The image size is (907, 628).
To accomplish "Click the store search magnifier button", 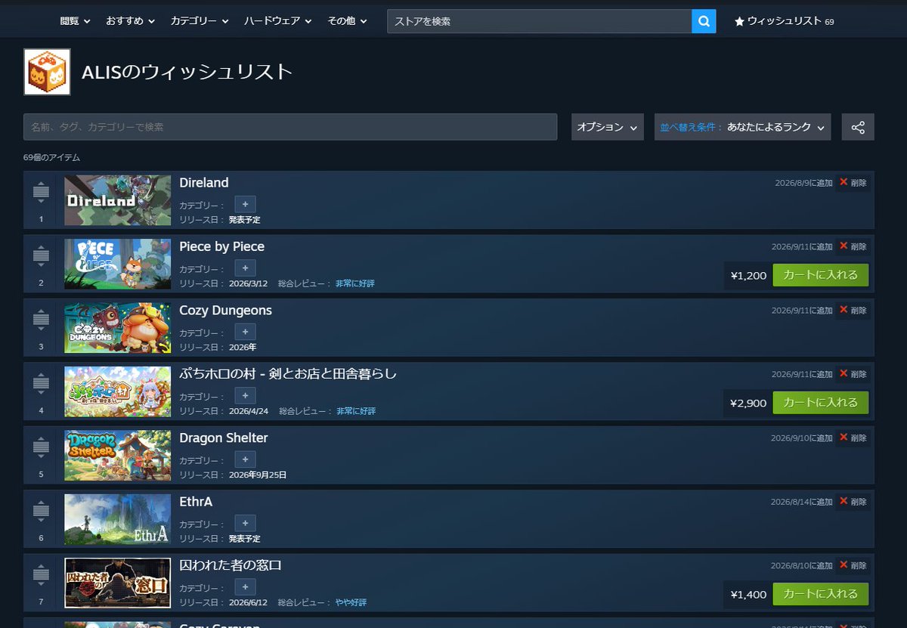I will click(x=703, y=21).
